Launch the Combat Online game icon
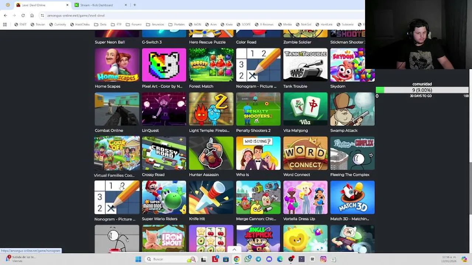Viewport: 472px width, 265px height. point(117,109)
